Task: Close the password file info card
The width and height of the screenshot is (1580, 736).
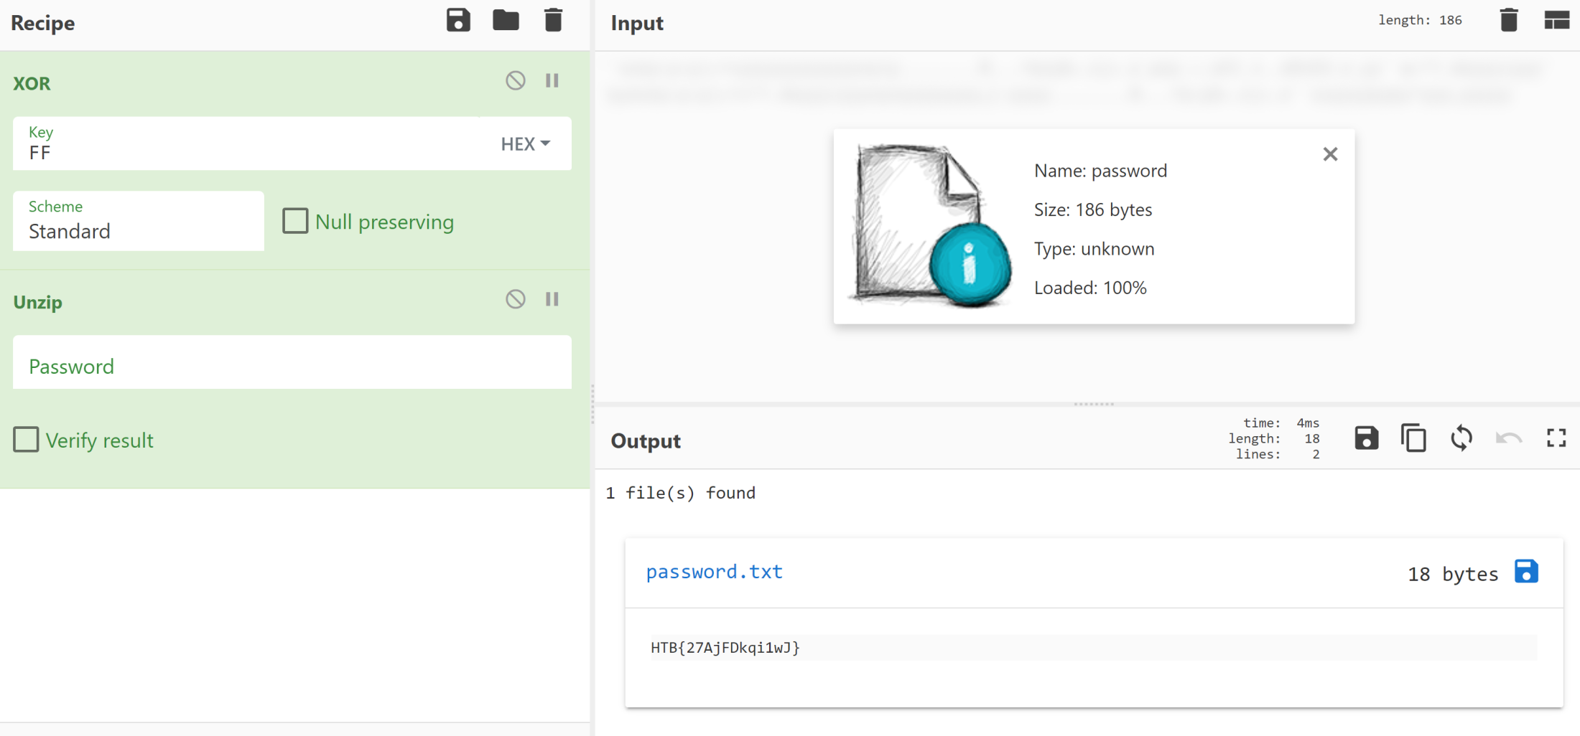Action: [x=1330, y=154]
